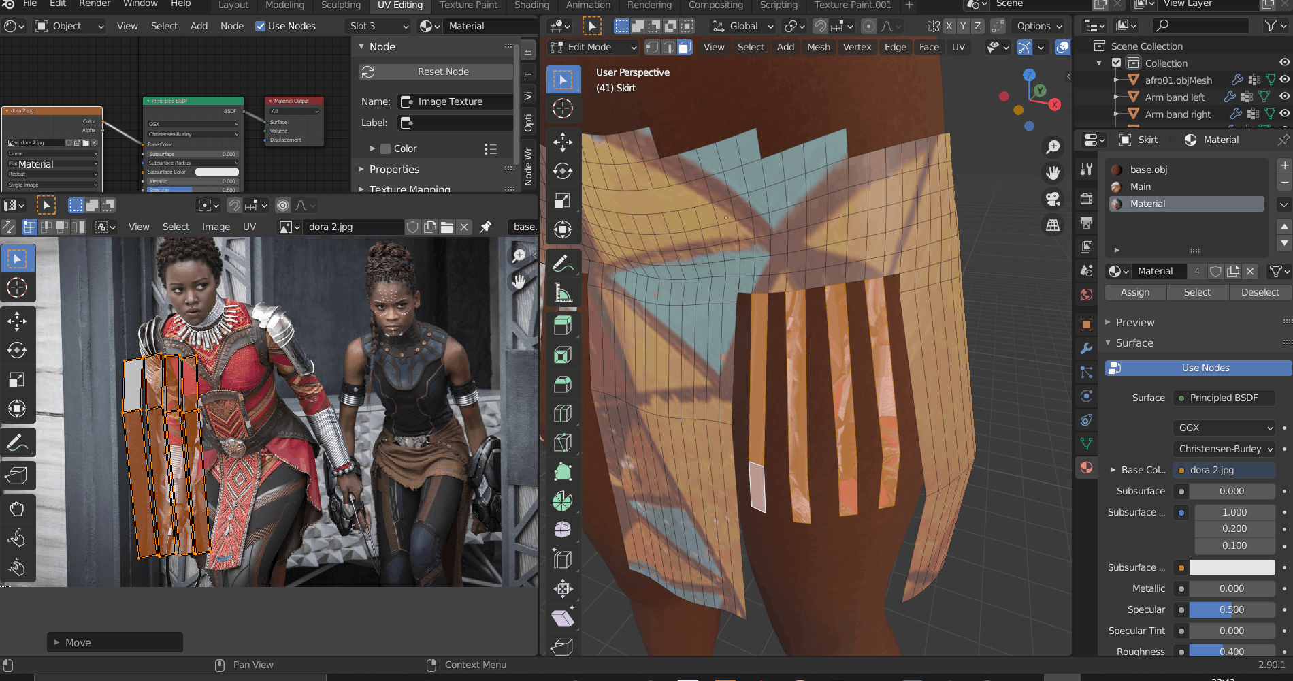Screen dimensions: 1293x681
Task: Open the Mesh menu in 3D viewport
Action: click(818, 47)
